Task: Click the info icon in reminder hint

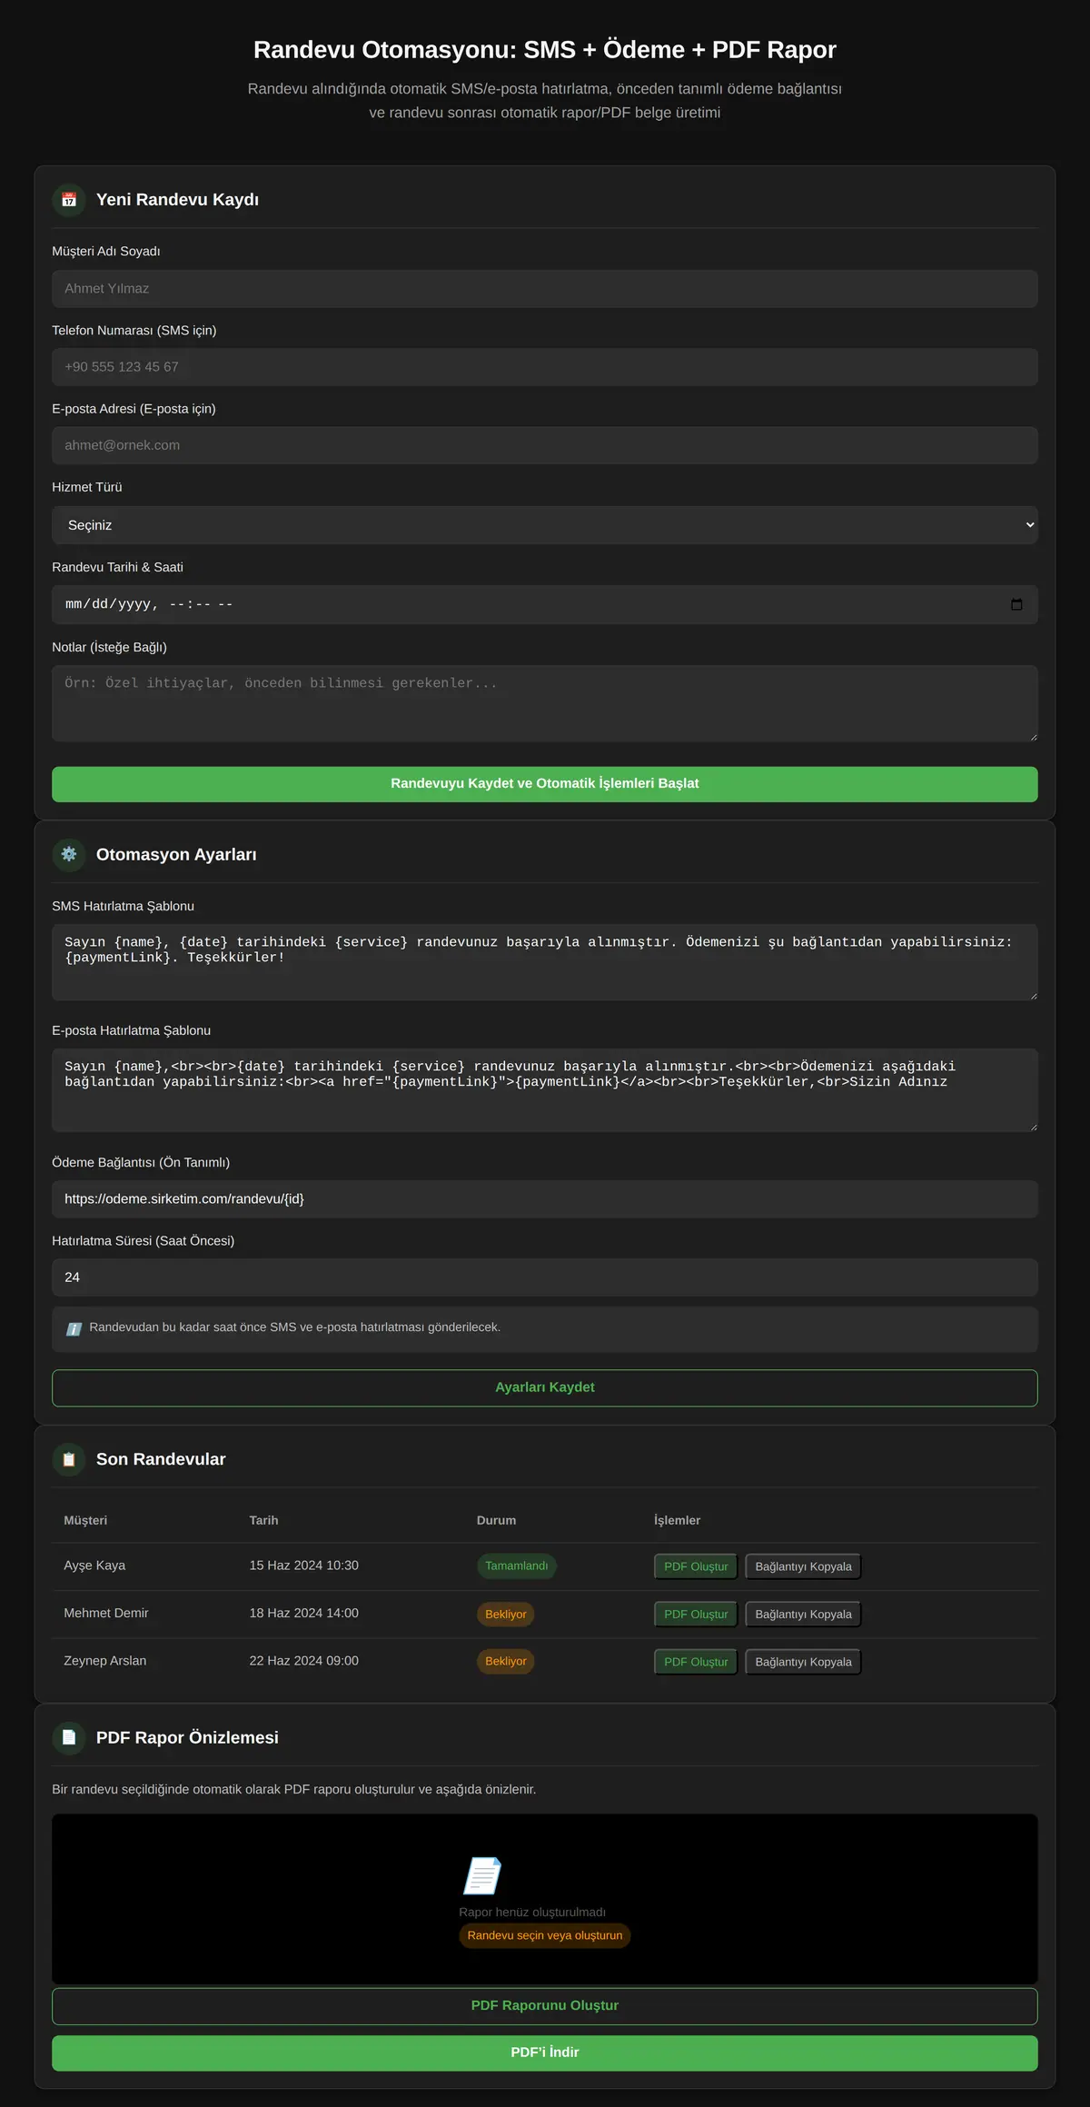Action: click(x=74, y=1328)
